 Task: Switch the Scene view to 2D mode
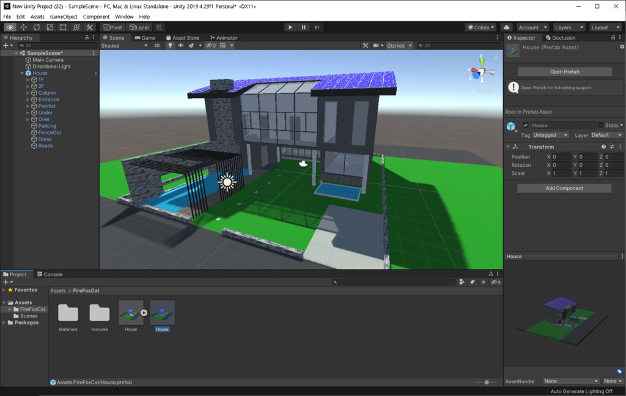point(156,45)
